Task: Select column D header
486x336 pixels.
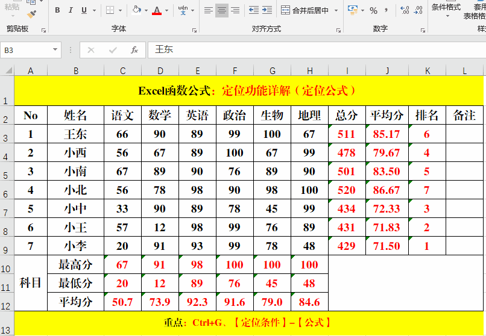Action: pyautogui.click(x=160, y=70)
